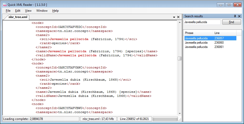
Task: Click the sci line Javesella dubia
Action: pyautogui.click(x=85, y=80)
